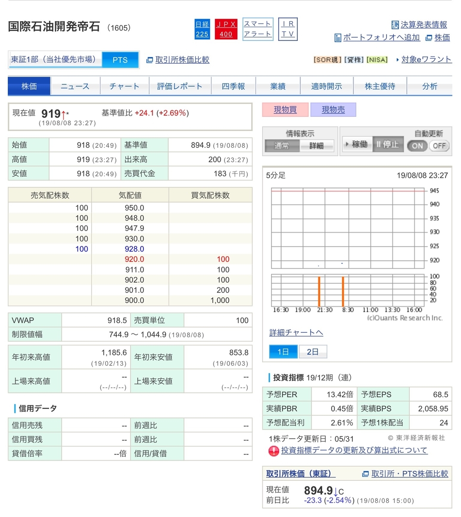The height and width of the screenshot is (517, 461).
Task: Select the 2日 chart range
Action: point(313,352)
